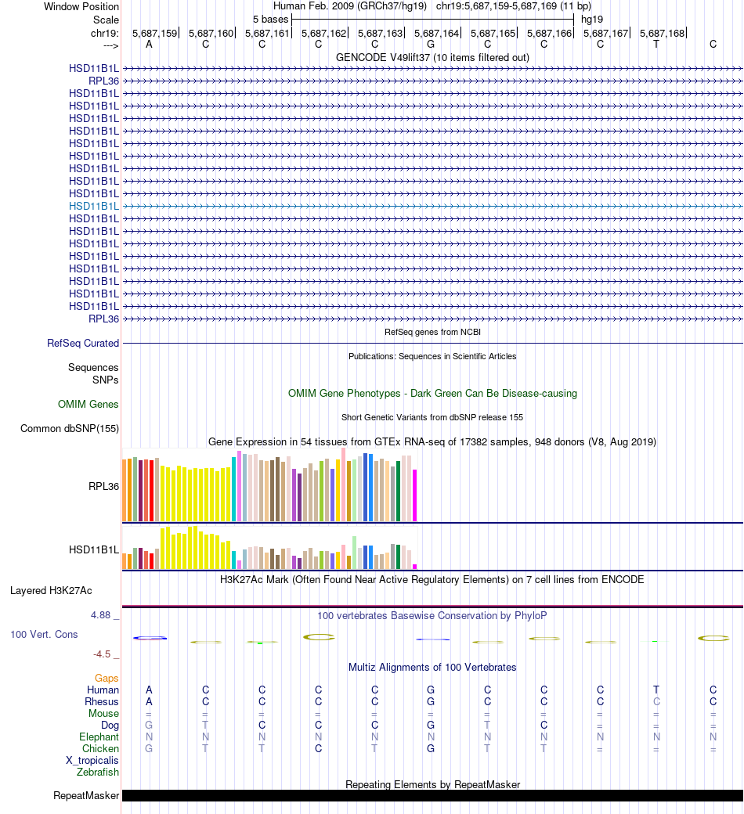Click the light-blue highlighted HSD11B1L transcript label
This screenshot has height=814, width=744.
coord(94,206)
